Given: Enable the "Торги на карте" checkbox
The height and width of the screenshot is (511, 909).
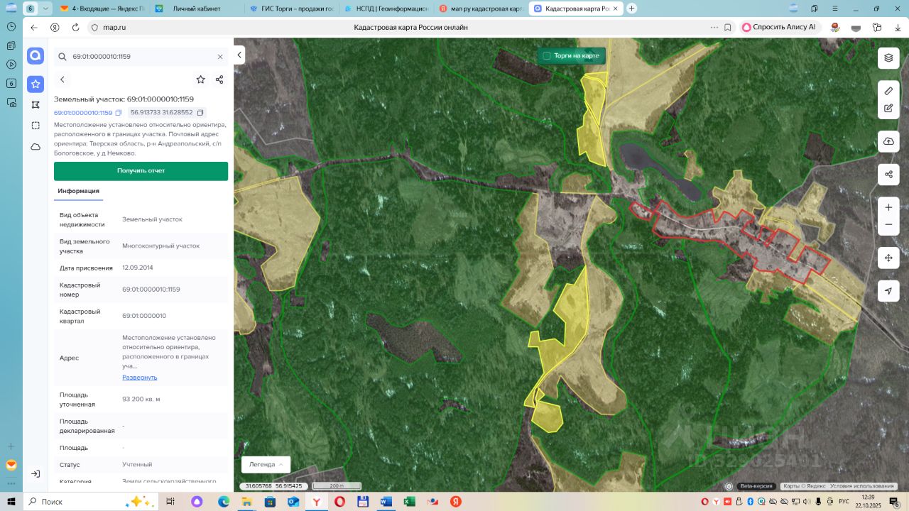Looking at the screenshot, I should coord(547,55).
